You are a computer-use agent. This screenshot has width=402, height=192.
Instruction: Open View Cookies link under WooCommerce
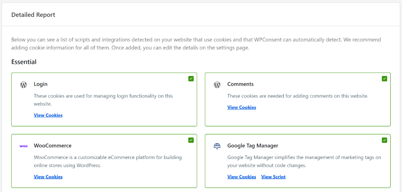(48, 177)
